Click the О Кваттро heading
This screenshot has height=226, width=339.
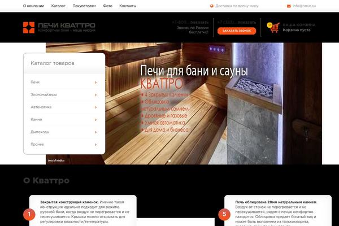click(46, 180)
